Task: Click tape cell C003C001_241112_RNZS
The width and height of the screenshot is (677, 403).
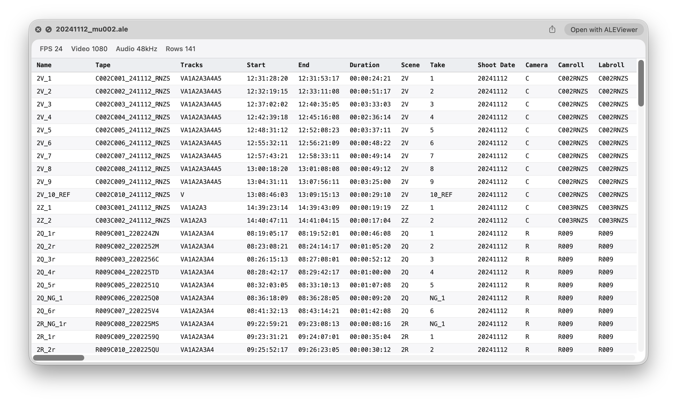Action: point(133,207)
